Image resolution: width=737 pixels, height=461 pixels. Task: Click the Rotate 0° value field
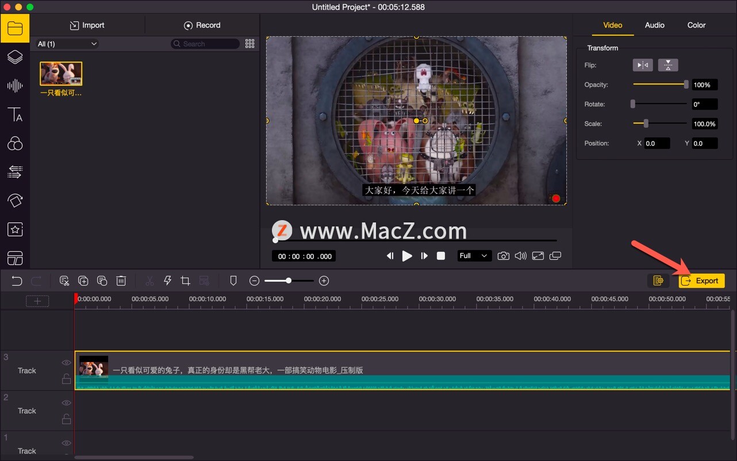(705, 104)
